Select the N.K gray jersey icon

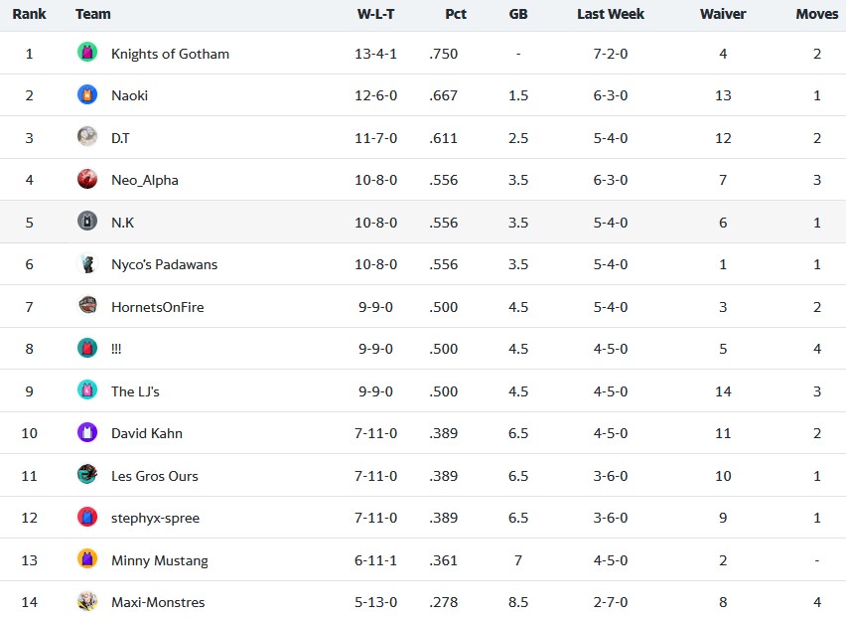pyautogui.click(x=87, y=222)
